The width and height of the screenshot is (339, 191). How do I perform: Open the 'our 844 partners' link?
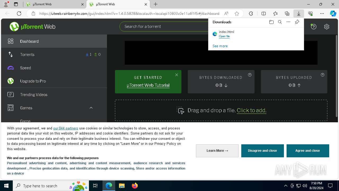tap(66, 128)
